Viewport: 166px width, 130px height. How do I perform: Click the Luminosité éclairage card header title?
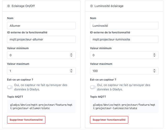pyautogui.click(x=109, y=6)
